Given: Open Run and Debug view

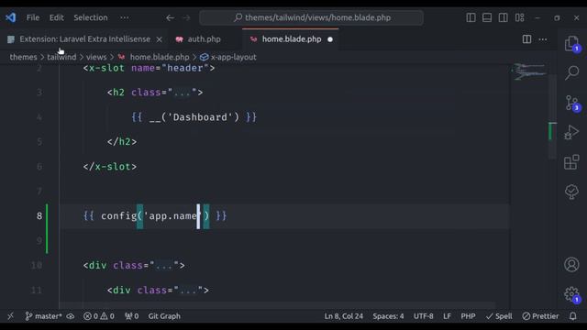Looking at the screenshot, I should (571, 132).
